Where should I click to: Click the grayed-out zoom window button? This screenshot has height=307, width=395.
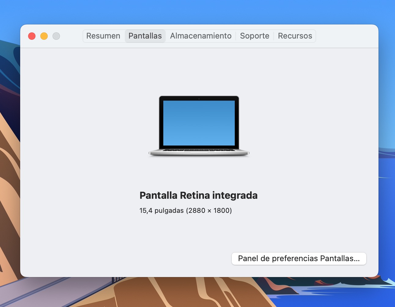pos(56,36)
